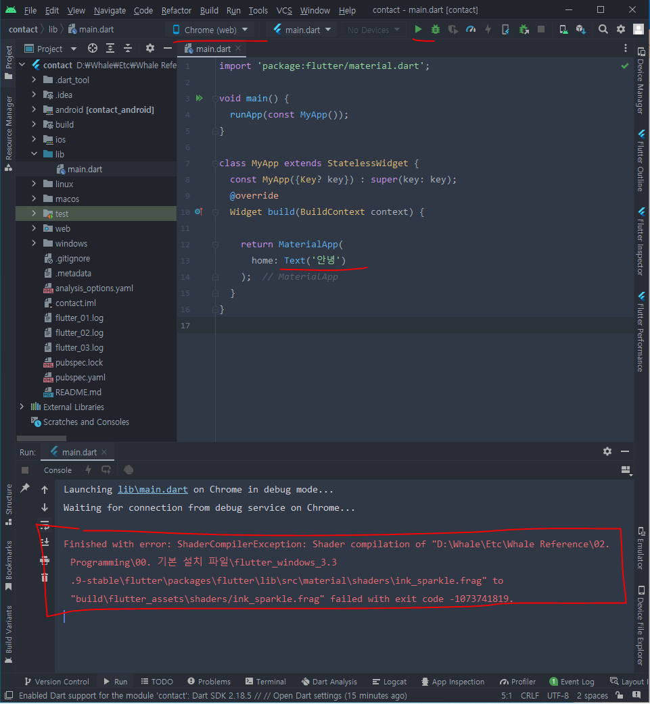Open Dart DevTools icon in Run panel
Screen dimensions: 650x704
point(129,470)
